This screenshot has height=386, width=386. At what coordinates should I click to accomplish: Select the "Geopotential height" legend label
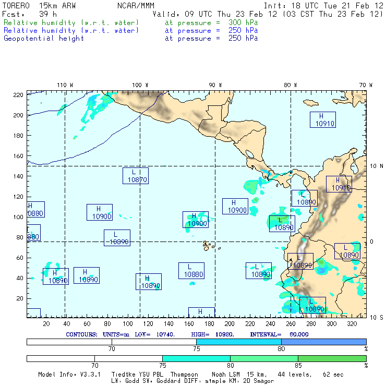[x=44, y=39]
